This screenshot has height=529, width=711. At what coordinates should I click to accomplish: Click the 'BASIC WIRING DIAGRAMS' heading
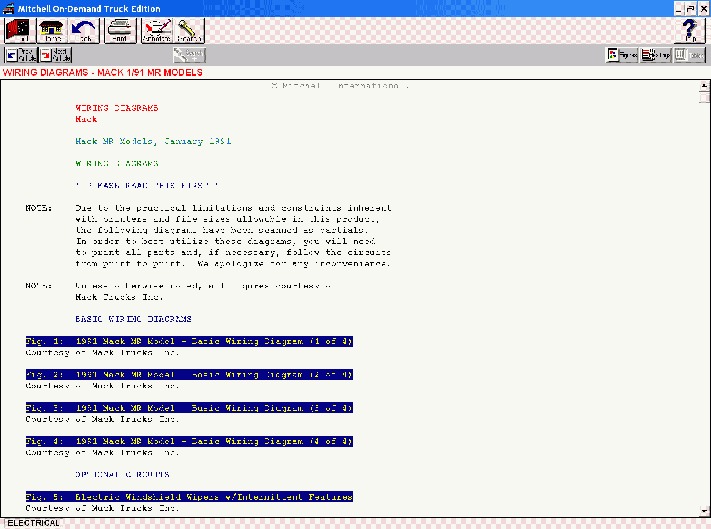133,320
